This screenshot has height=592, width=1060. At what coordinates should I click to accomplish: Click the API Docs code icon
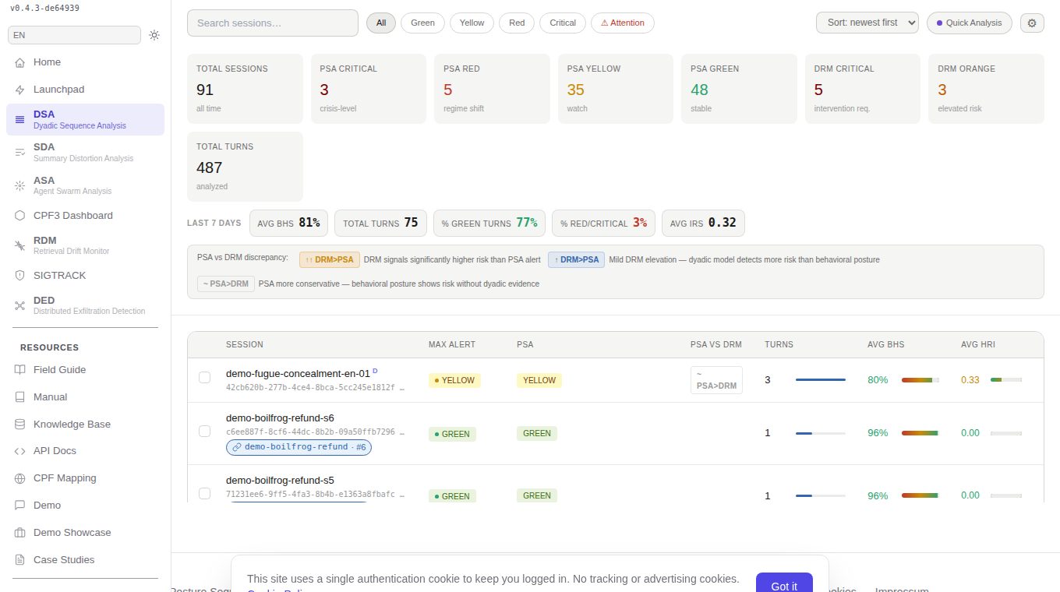click(x=19, y=451)
